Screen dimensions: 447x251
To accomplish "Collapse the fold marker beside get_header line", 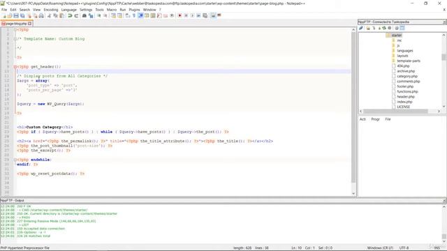I will click(x=15, y=67).
